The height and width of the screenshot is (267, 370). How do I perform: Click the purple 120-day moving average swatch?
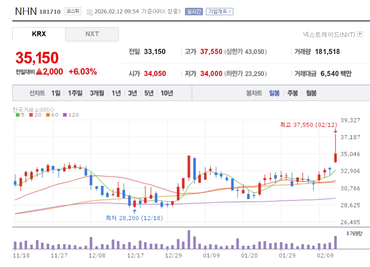(x=65, y=115)
